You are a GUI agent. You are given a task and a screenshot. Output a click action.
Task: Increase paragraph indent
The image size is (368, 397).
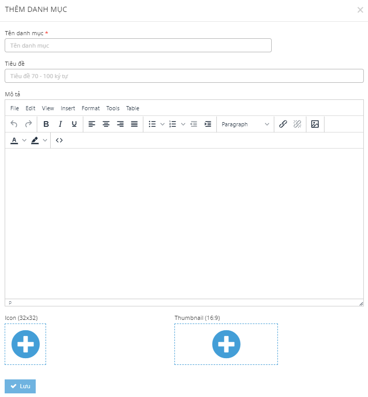tap(208, 124)
